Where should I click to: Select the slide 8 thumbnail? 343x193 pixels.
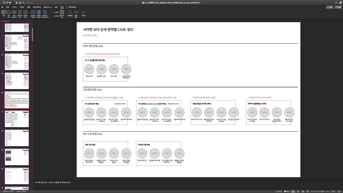pos(17,62)
